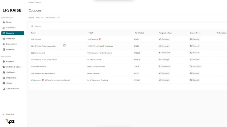Switch to the Active tab

[x=31, y=18]
